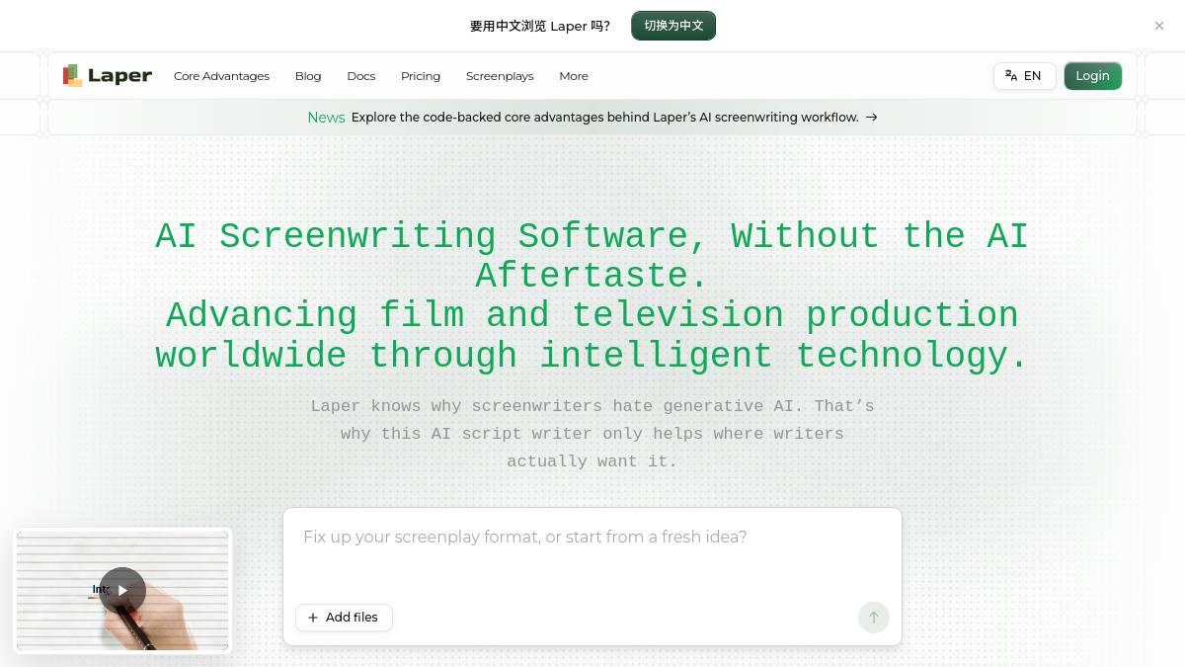The height and width of the screenshot is (667, 1185).
Task: Click the plus icon in Add files
Action: 313,618
